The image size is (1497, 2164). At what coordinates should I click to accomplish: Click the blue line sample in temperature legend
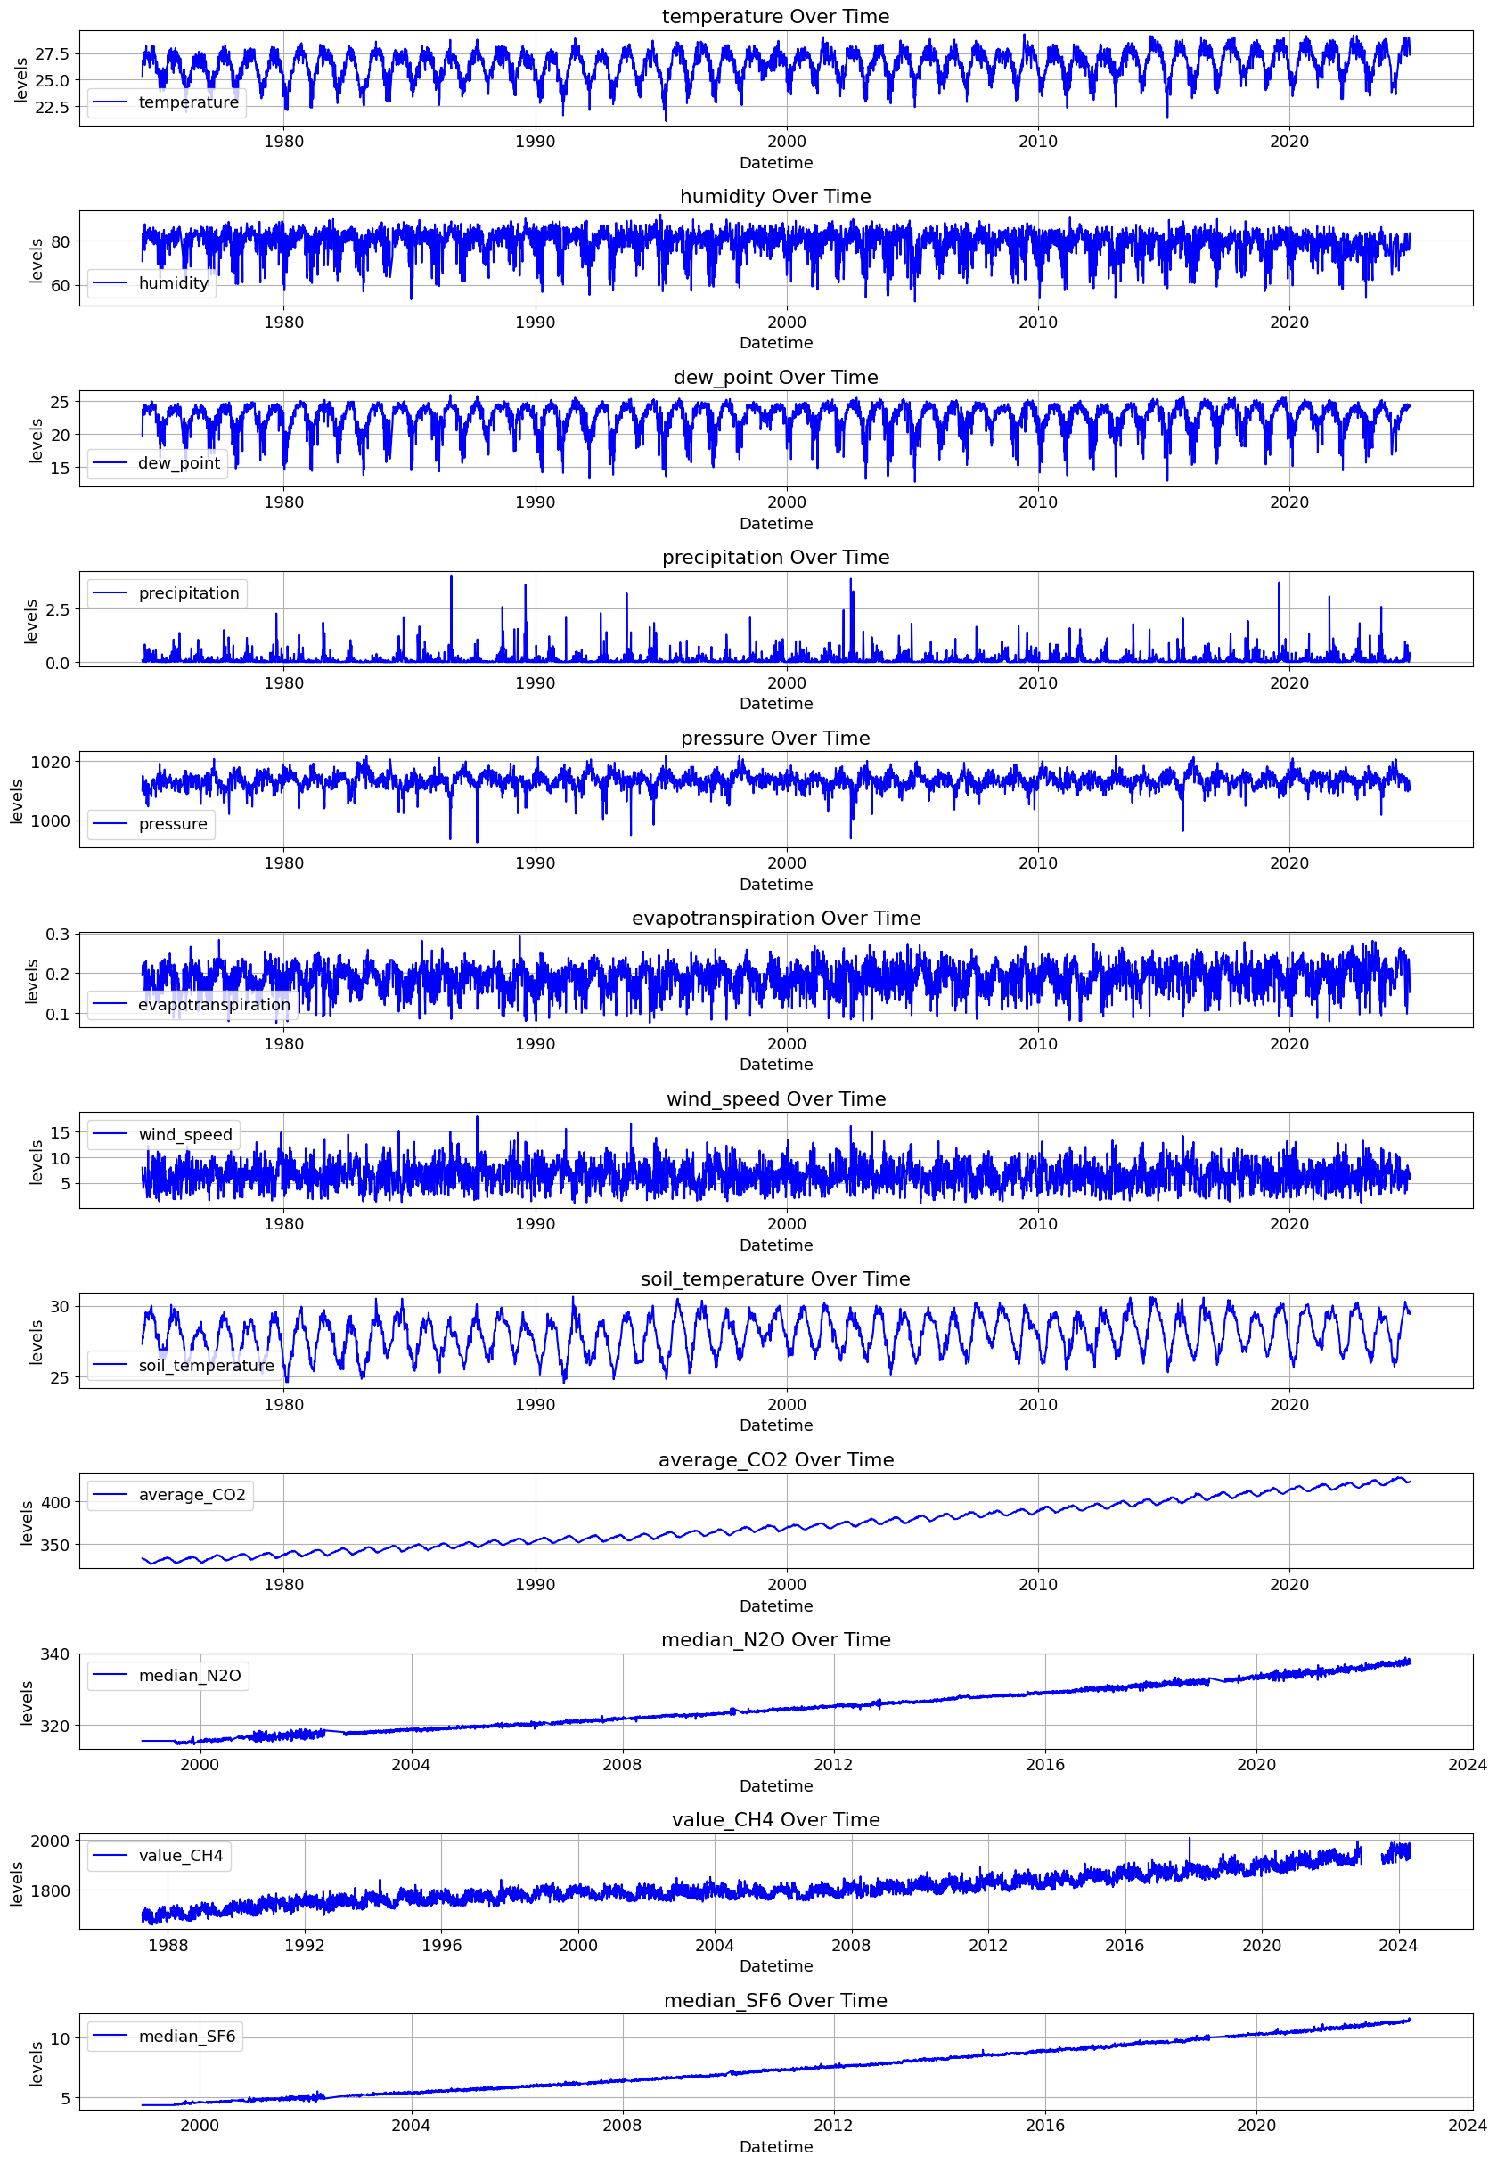pyautogui.click(x=110, y=102)
